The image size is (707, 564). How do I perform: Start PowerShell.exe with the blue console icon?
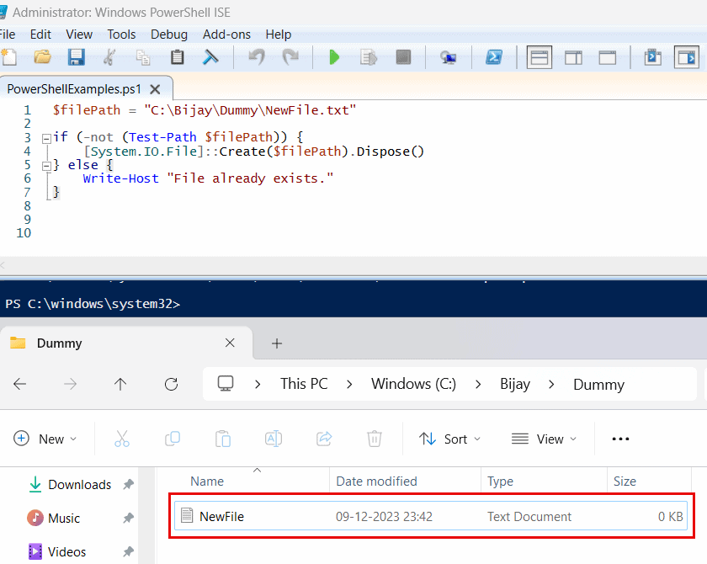tap(494, 57)
